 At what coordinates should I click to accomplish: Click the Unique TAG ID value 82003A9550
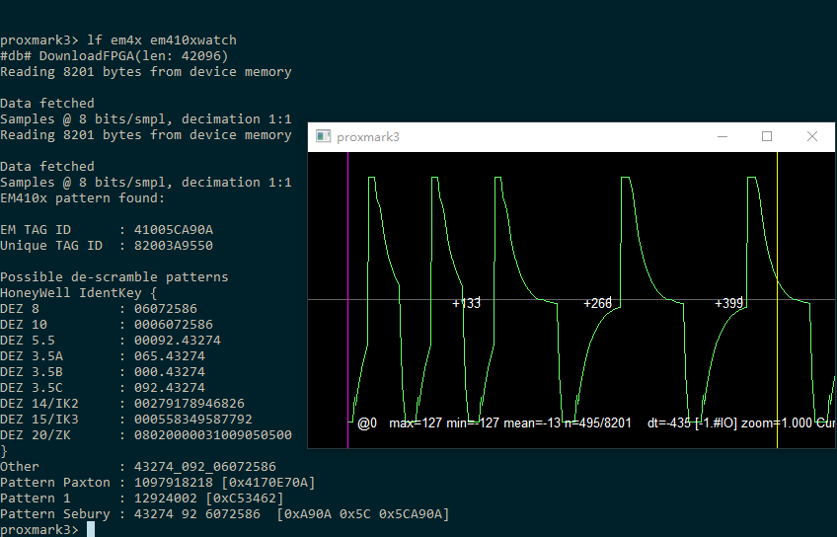pos(174,246)
